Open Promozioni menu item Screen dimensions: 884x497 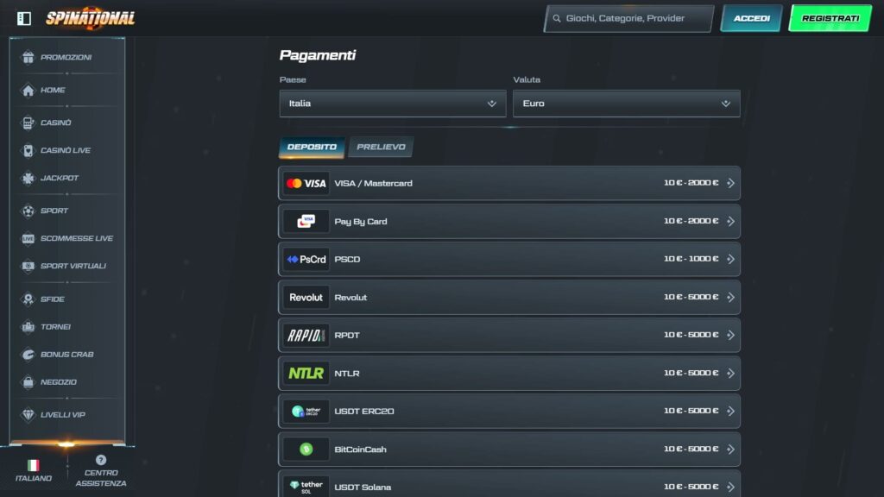pos(66,57)
